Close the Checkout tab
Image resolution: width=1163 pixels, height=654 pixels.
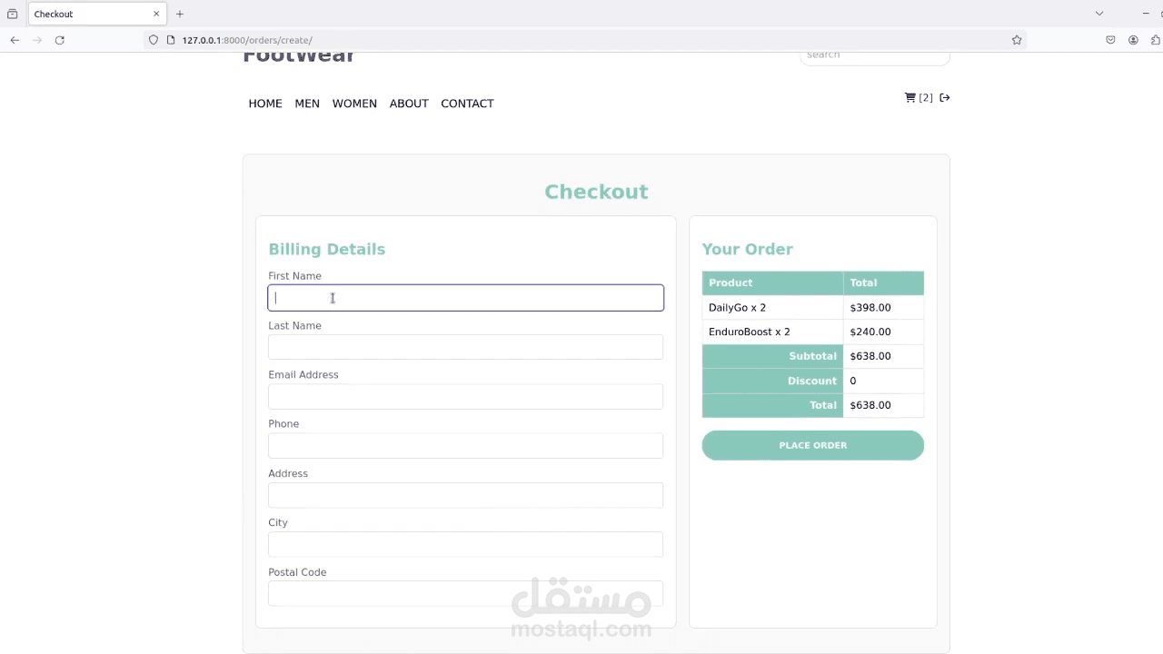[156, 14]
